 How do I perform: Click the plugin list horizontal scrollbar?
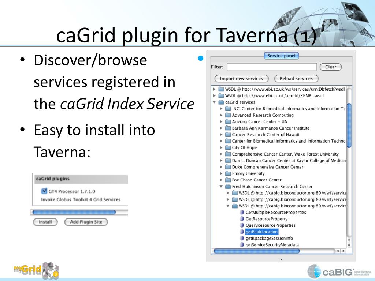coord(74,212)
